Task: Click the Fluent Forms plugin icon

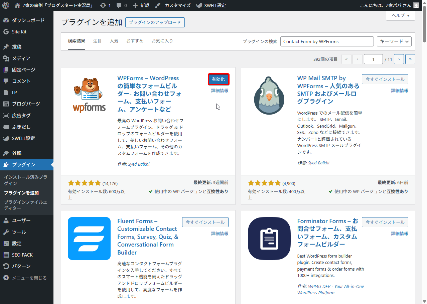Action: (x=89, y=239)
